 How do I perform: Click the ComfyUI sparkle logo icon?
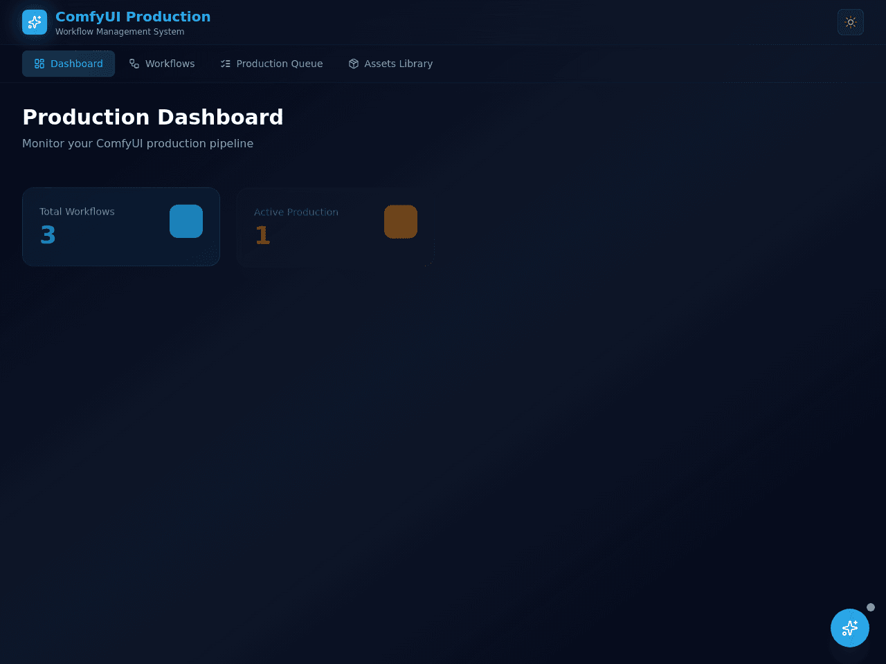35,22
